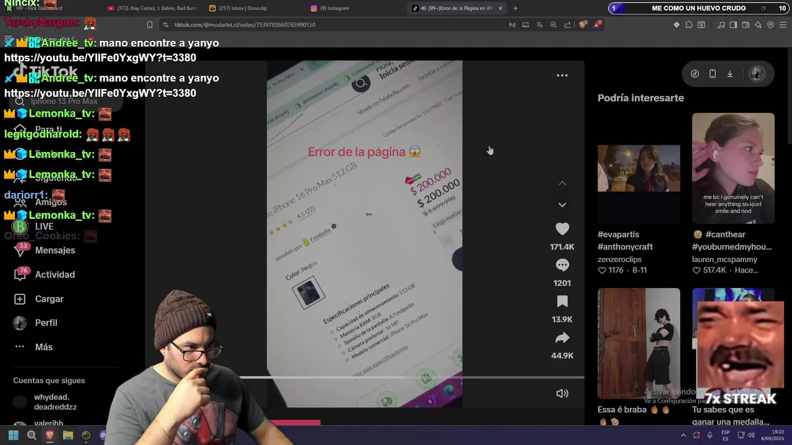Open the Brave Wallet icon
The width and height of the screenshot is (792, 445).
tap(746, 25)
